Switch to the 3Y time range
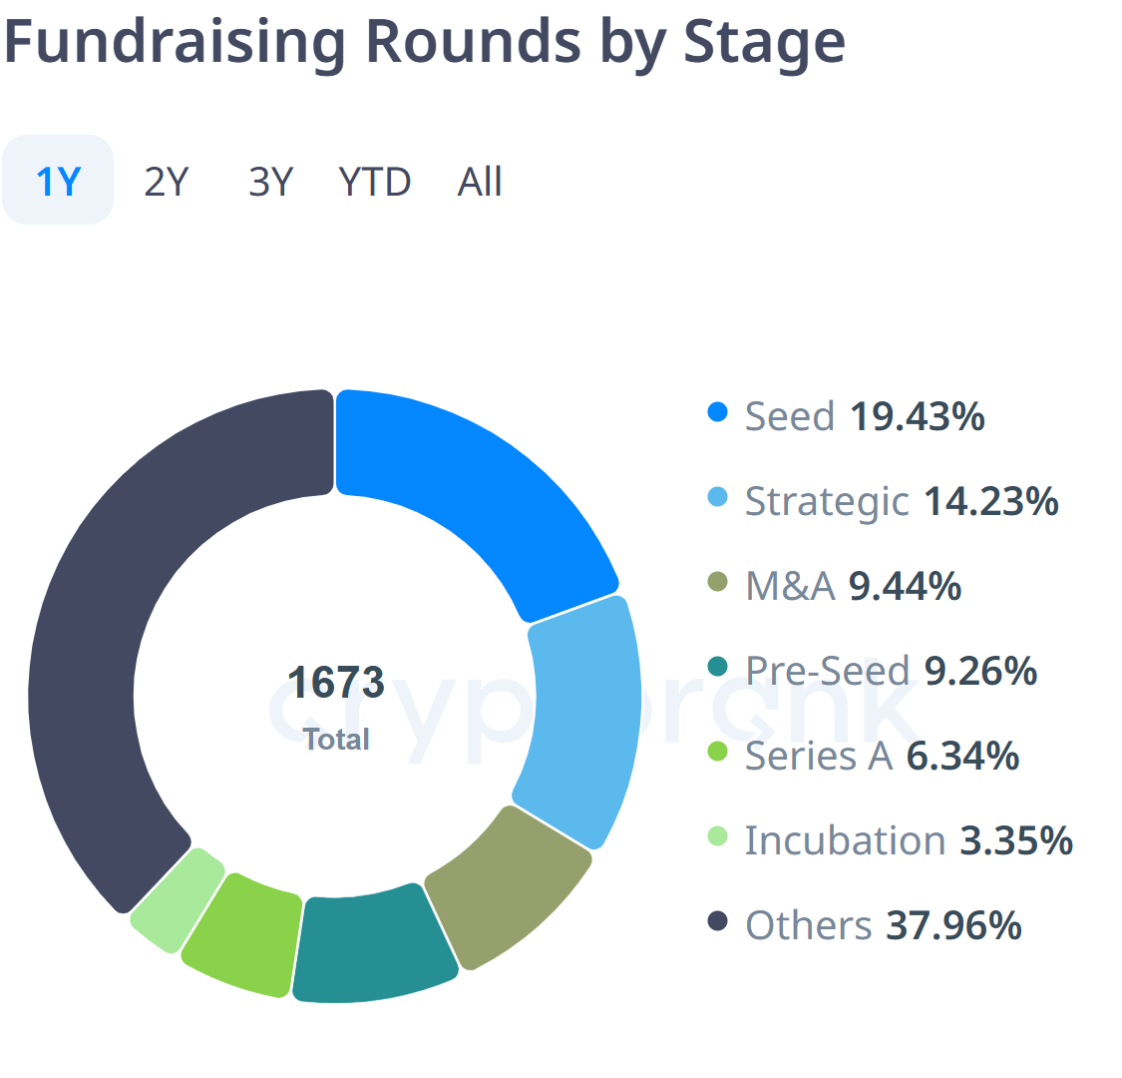Image resolution: width=1122 pixels, height=1078 pixels. 271,182
